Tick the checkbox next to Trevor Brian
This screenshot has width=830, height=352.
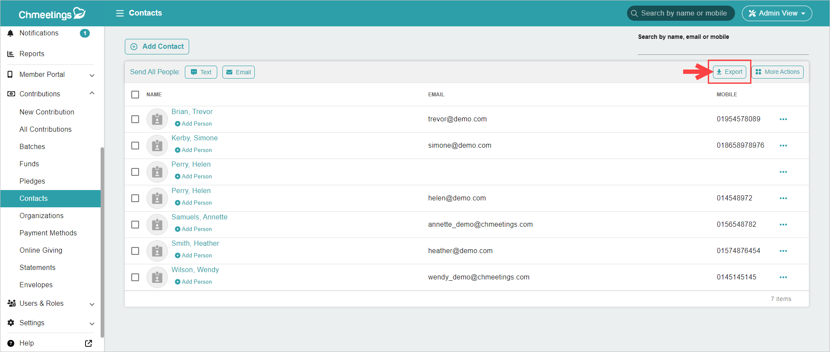[x=135, y=119]
